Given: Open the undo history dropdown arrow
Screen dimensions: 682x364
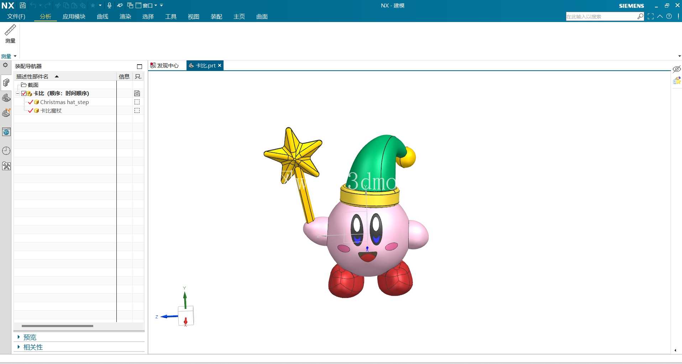Looking at the screenshot, I should coord(40,5).
